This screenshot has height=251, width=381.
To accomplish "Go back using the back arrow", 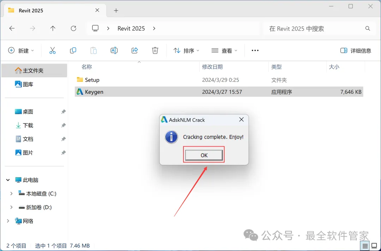I will 12,29.
